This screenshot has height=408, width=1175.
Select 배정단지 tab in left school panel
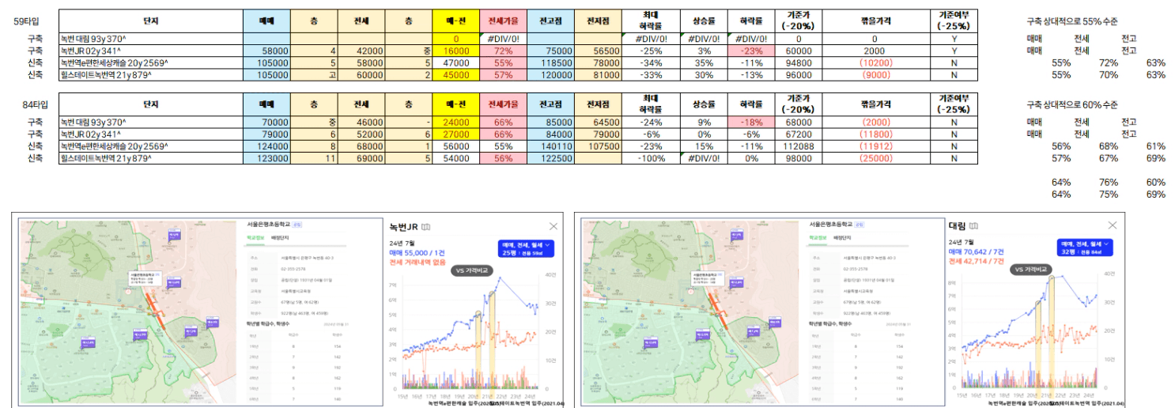click(280, 236)
